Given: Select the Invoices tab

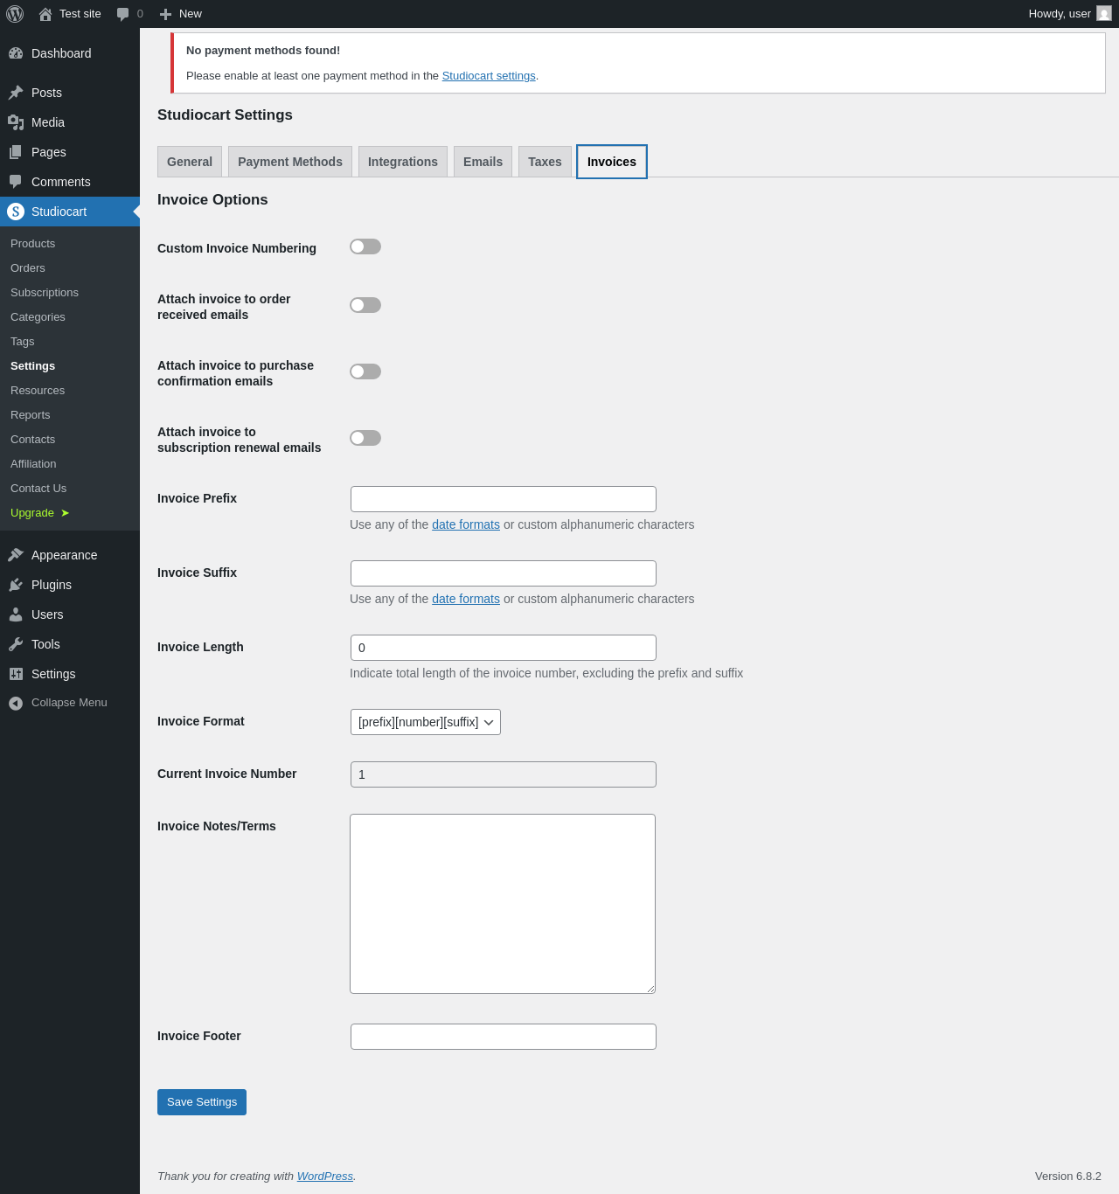Looking at the screenshot, I should (x=612, y=162).
